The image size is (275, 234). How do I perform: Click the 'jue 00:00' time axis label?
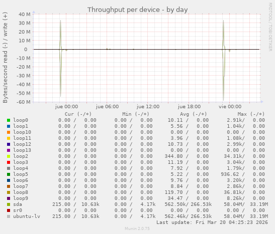point(66,107)
